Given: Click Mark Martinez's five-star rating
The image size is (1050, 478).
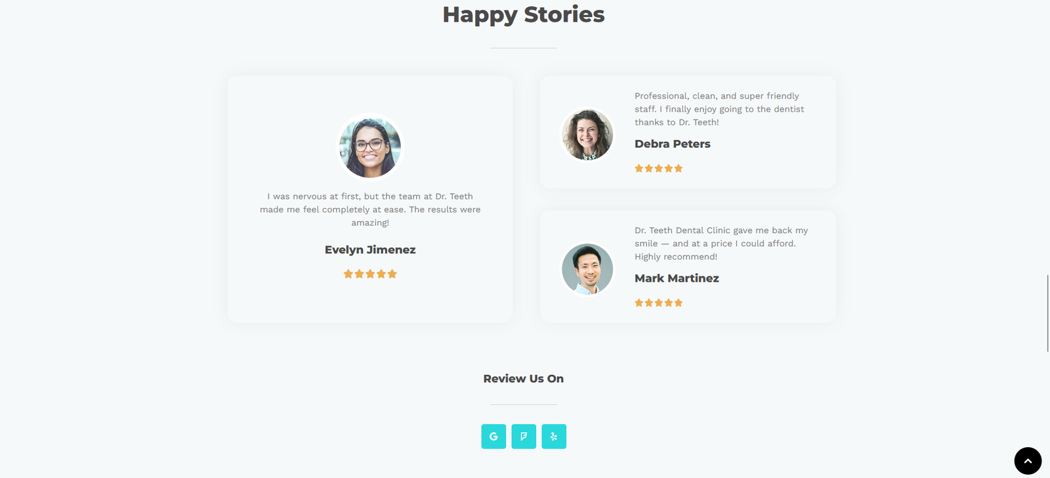Looking at the screenshot, I should (658, 303).
